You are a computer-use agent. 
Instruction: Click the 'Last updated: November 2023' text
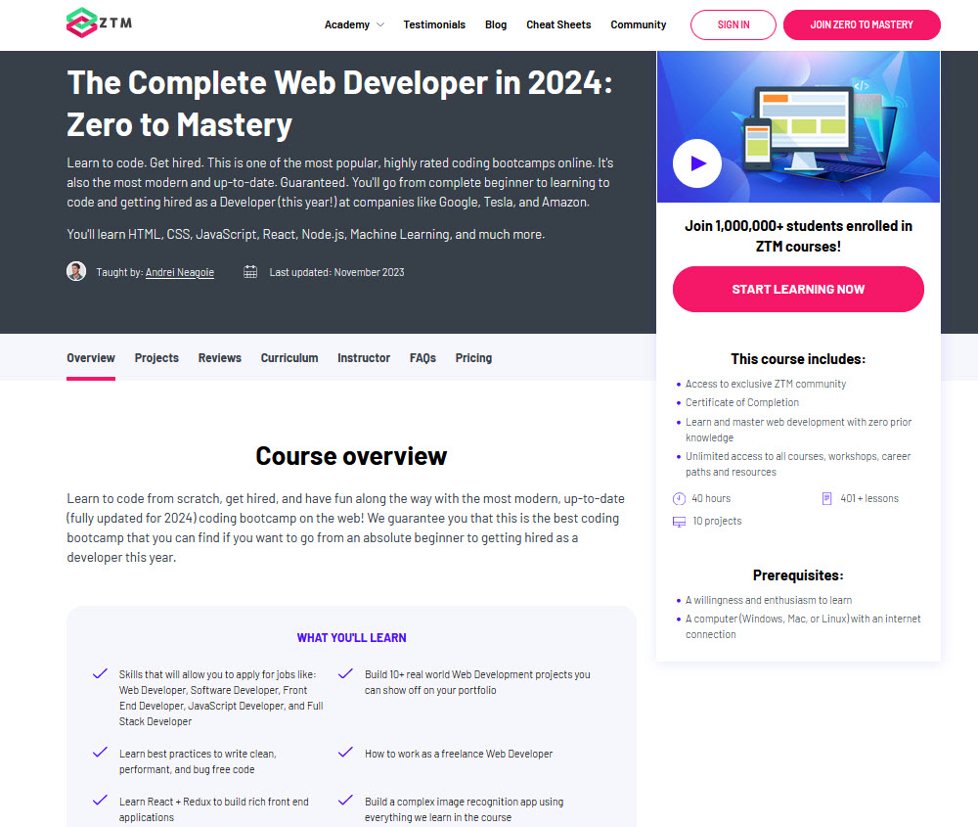tap(336, 272)
